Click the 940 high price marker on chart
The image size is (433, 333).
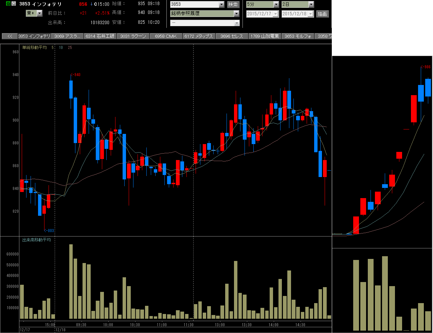[76, 75]
